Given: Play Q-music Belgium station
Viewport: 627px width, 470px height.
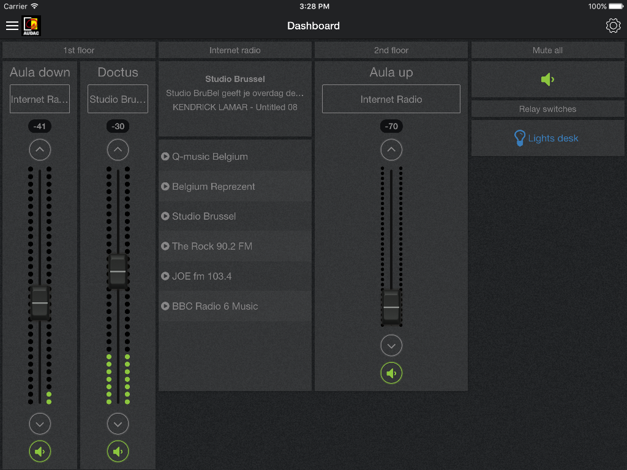Looking at the screenshot, I should point(235,156).
